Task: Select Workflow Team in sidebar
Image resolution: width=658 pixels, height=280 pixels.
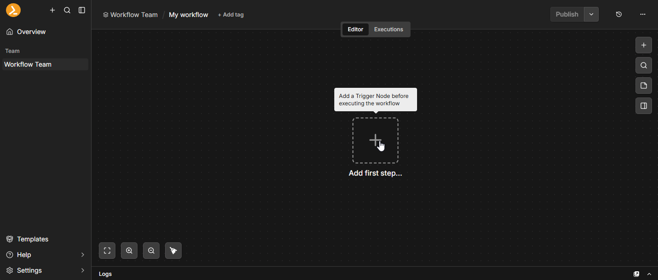Action: [45, 64]
